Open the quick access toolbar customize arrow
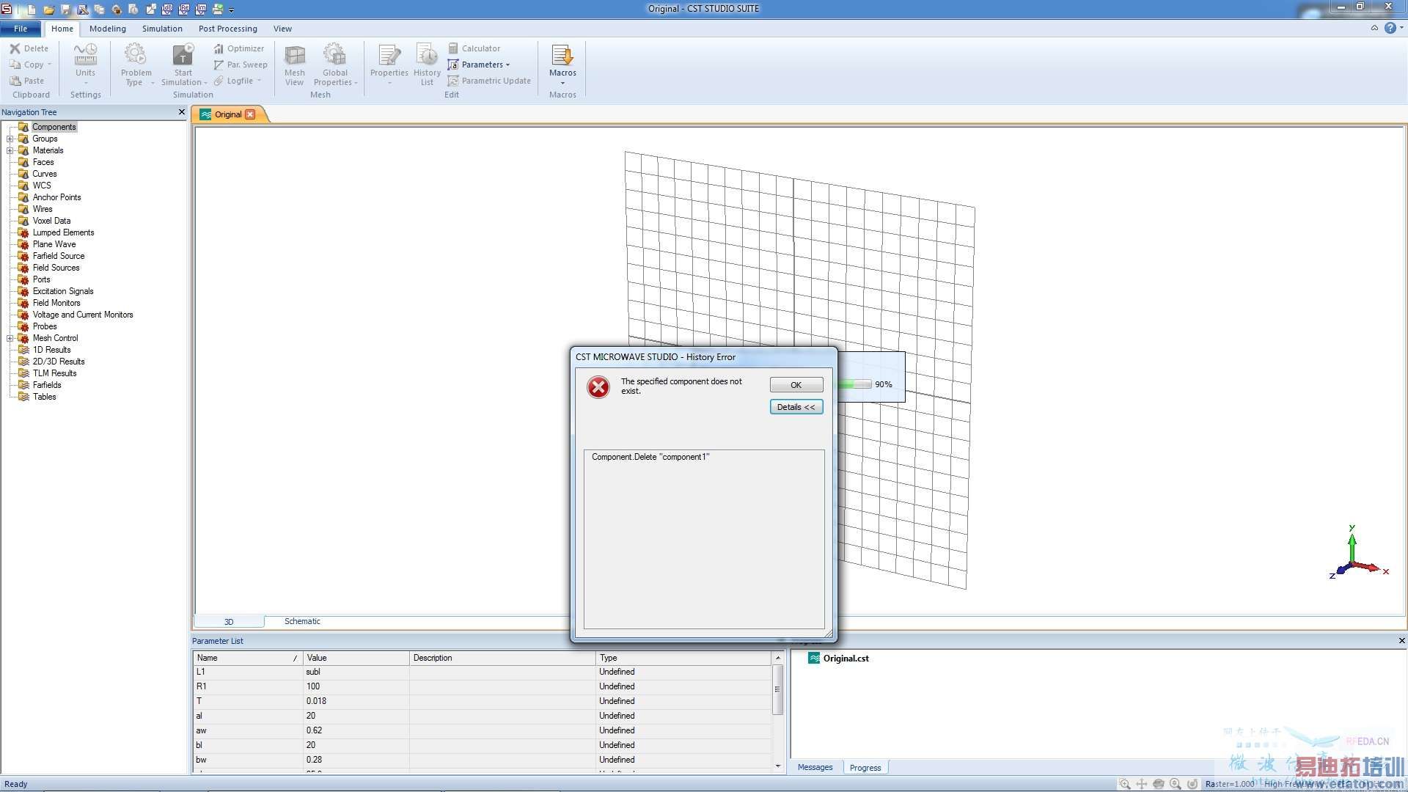Viewport: 1408px width, 792px height. (232, 10)
